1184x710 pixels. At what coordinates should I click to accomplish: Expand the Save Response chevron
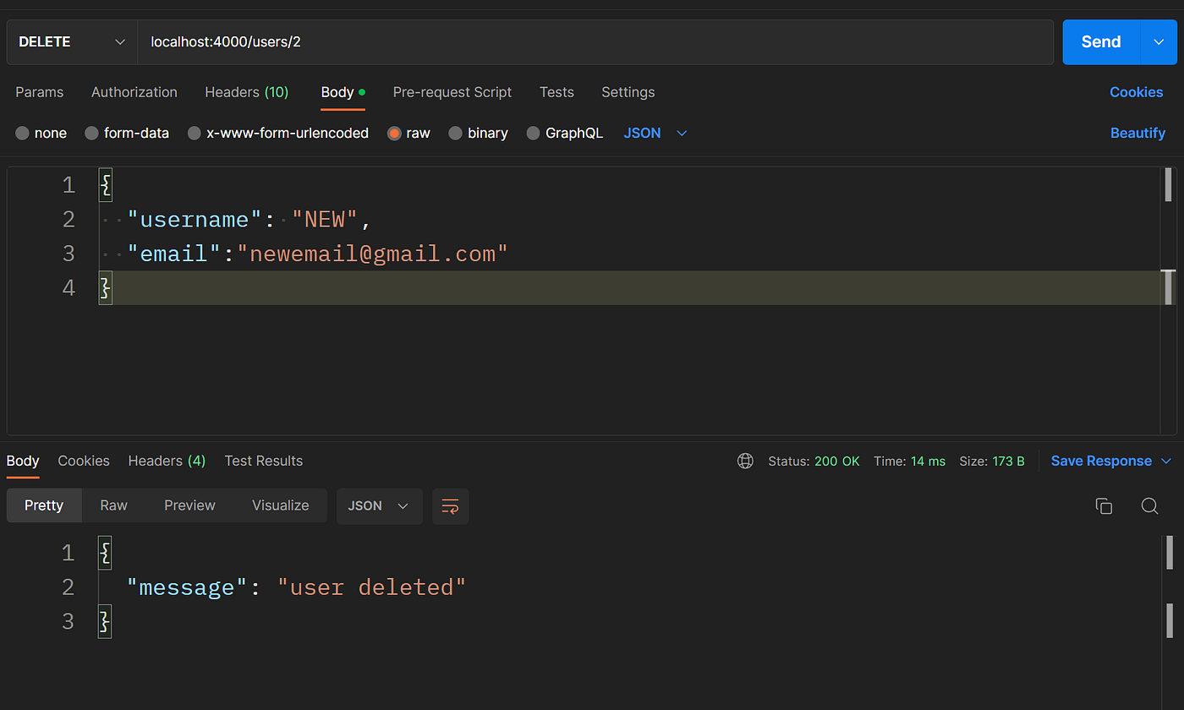[x=1166, y=461]
